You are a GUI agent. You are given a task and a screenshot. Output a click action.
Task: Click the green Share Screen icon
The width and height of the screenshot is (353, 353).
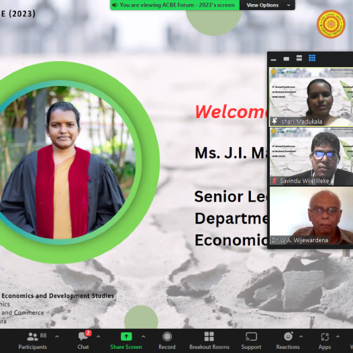pyautogui.click(x=126, y=337)
